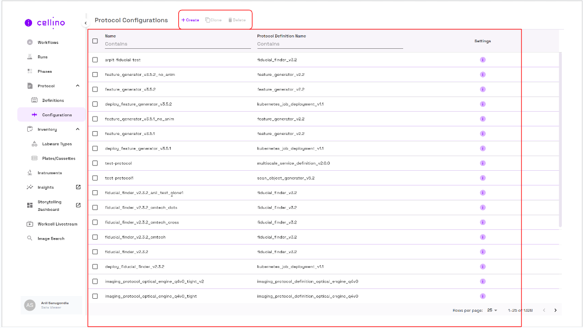
Task: Click the Create button
Action: pos(190,20)
